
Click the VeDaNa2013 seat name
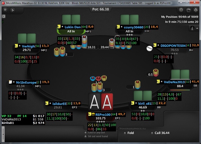coord(174,82)
